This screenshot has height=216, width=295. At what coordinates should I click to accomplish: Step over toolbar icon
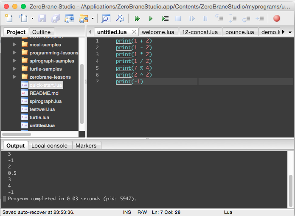click(x=233, y=18)
